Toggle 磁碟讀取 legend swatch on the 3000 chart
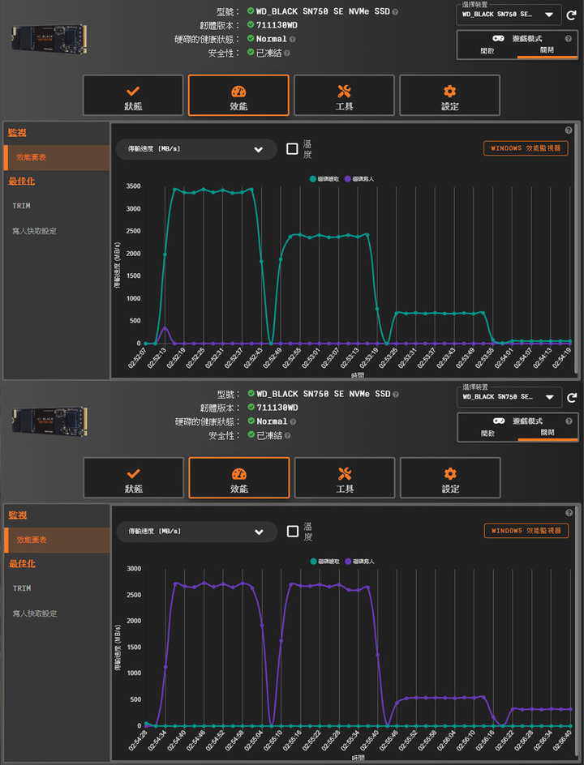The image size is (584, 765). pos(313,562)
